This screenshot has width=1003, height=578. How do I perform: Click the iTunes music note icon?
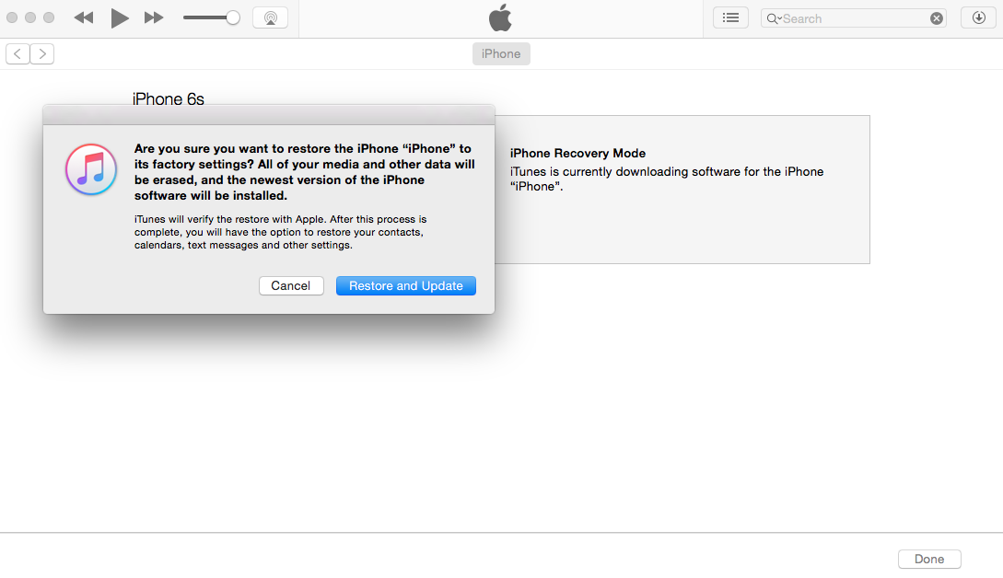[x=91, y=169]
